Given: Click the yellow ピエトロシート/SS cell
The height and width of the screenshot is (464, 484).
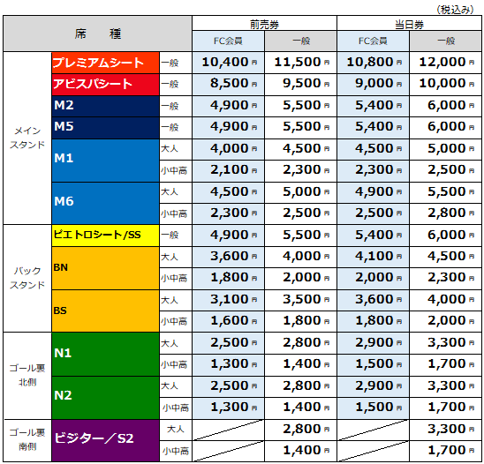Looking at the screenshot, I should pos(105,236).
